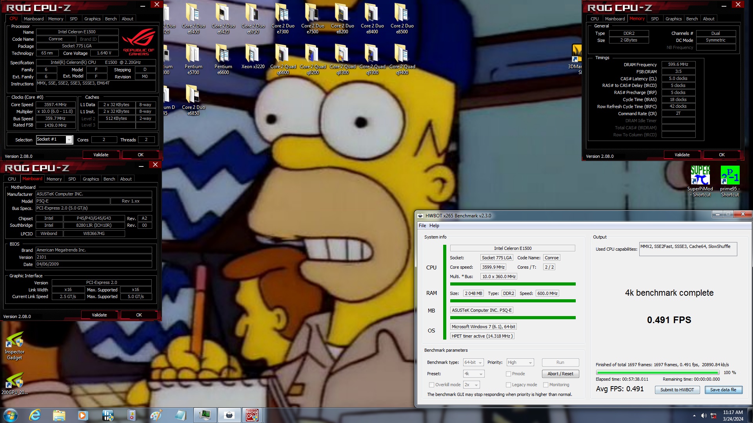Switch to Bench tab in top-left CPU-Z
Image resolution: width=753 pixels, height=423 pixels.
coord(111,19)
